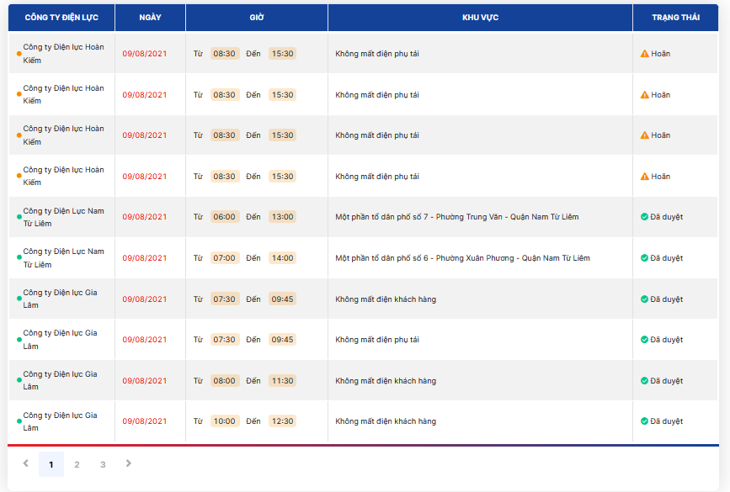Image resolution: width=730 pixels, height=492 pixels.
Task: Select start time 08:00 badge
Action: point(225,381)
